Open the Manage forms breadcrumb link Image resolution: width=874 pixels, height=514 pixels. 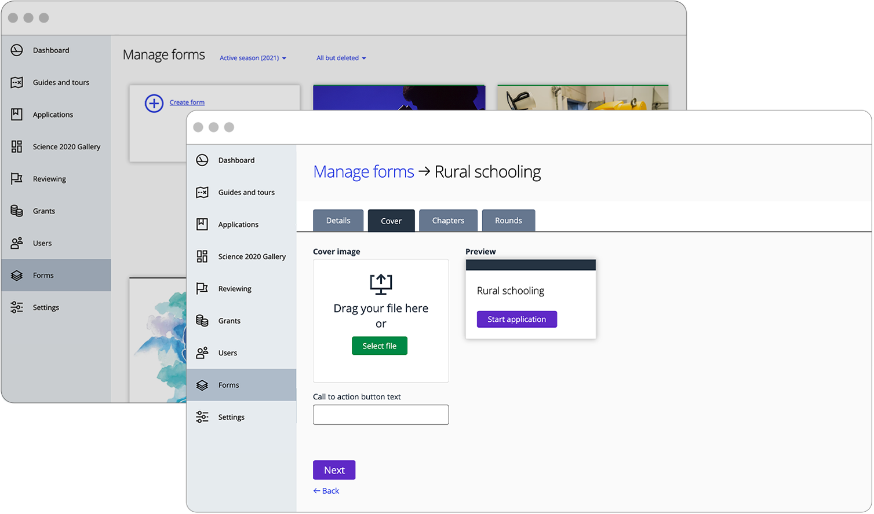tap(363, 171)
